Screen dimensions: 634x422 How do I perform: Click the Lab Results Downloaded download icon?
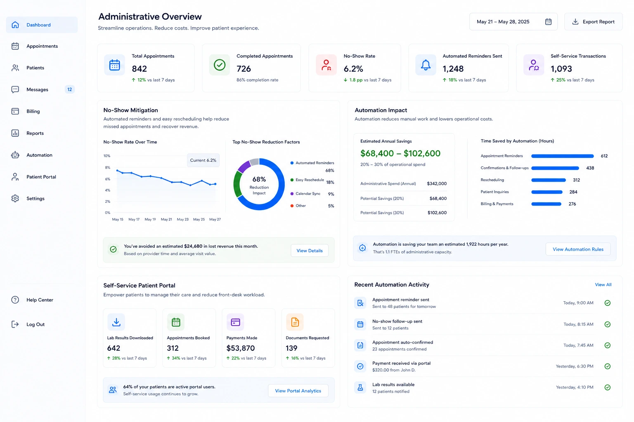point(116,322)
